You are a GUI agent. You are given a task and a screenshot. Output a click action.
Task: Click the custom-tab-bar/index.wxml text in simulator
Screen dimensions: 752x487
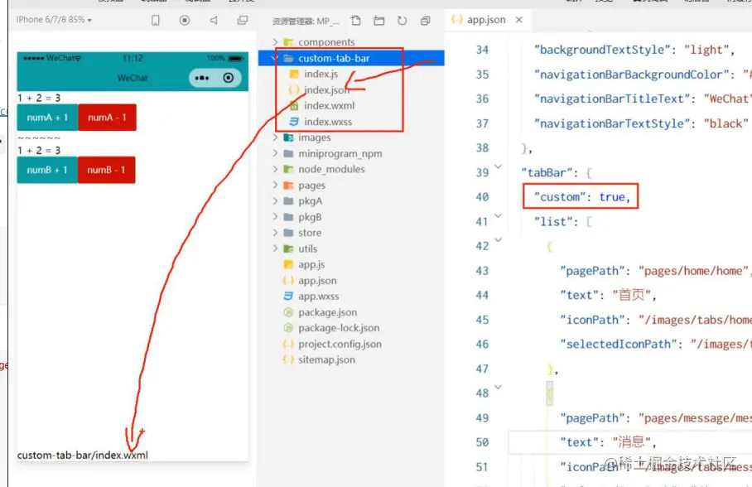click(83, 456)
